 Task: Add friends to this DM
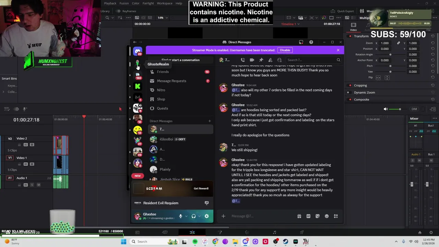tap(270, 60)
